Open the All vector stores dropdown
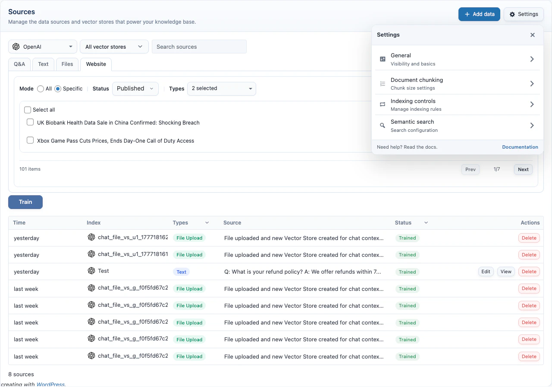552x387 pixels. coord(114,46)
